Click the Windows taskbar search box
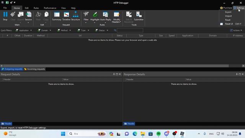This screenshot has height=138, width=245. pos(87,134)
